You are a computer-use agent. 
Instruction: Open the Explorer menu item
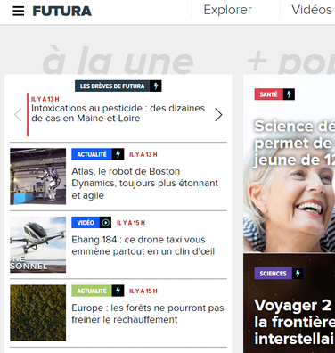[227, 10]
